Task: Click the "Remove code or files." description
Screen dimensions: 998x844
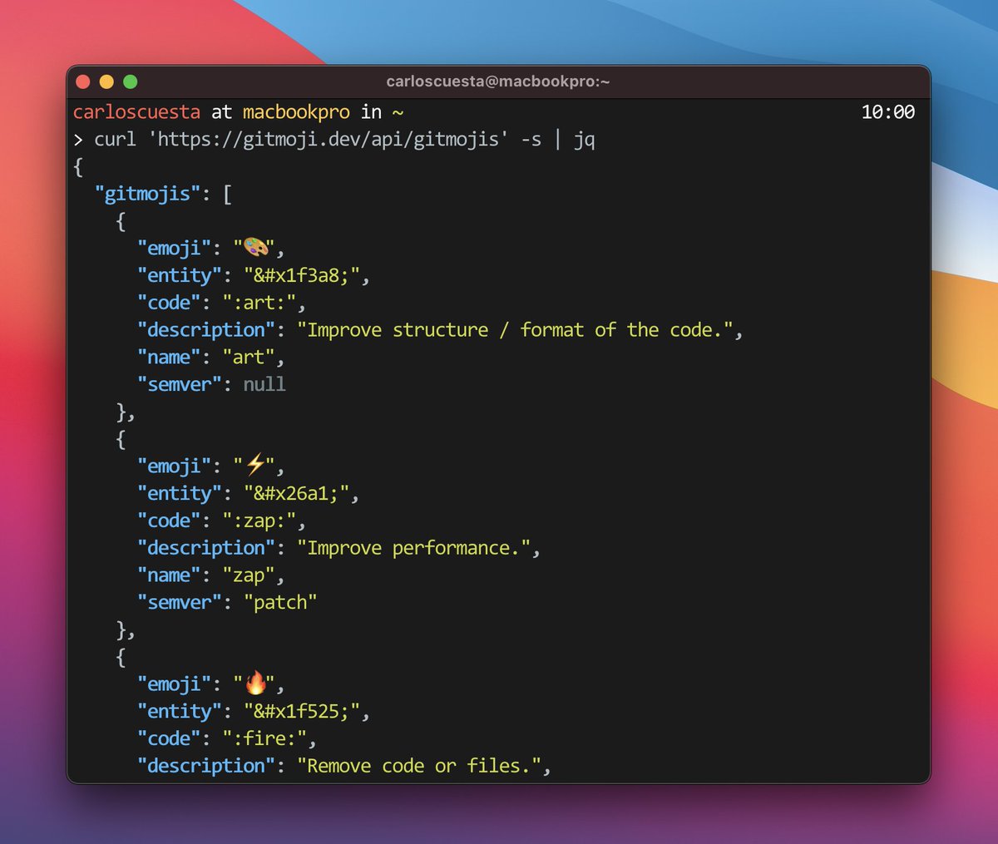Action: (419, 766)
